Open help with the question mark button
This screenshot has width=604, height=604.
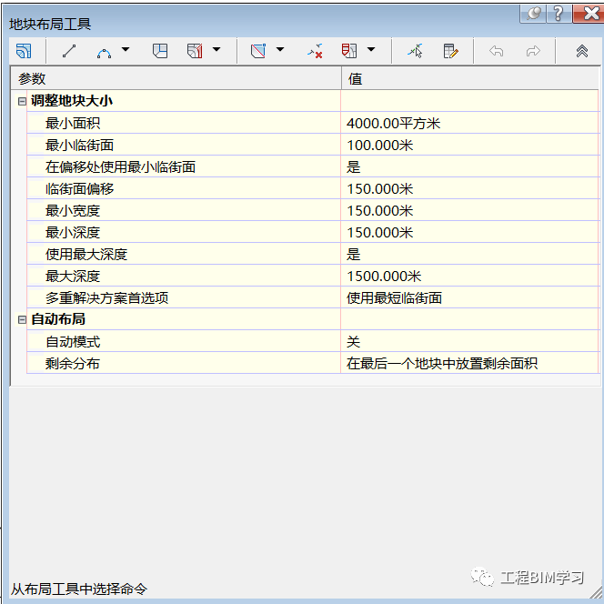[x=559, y=14]
